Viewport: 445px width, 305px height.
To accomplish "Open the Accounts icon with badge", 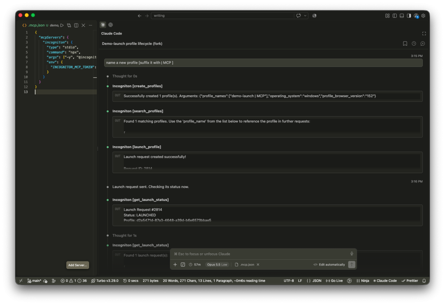I will click(x=416, y=16).
